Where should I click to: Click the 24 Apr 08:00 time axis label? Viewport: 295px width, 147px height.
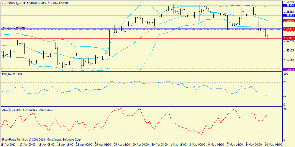(103, 145)
